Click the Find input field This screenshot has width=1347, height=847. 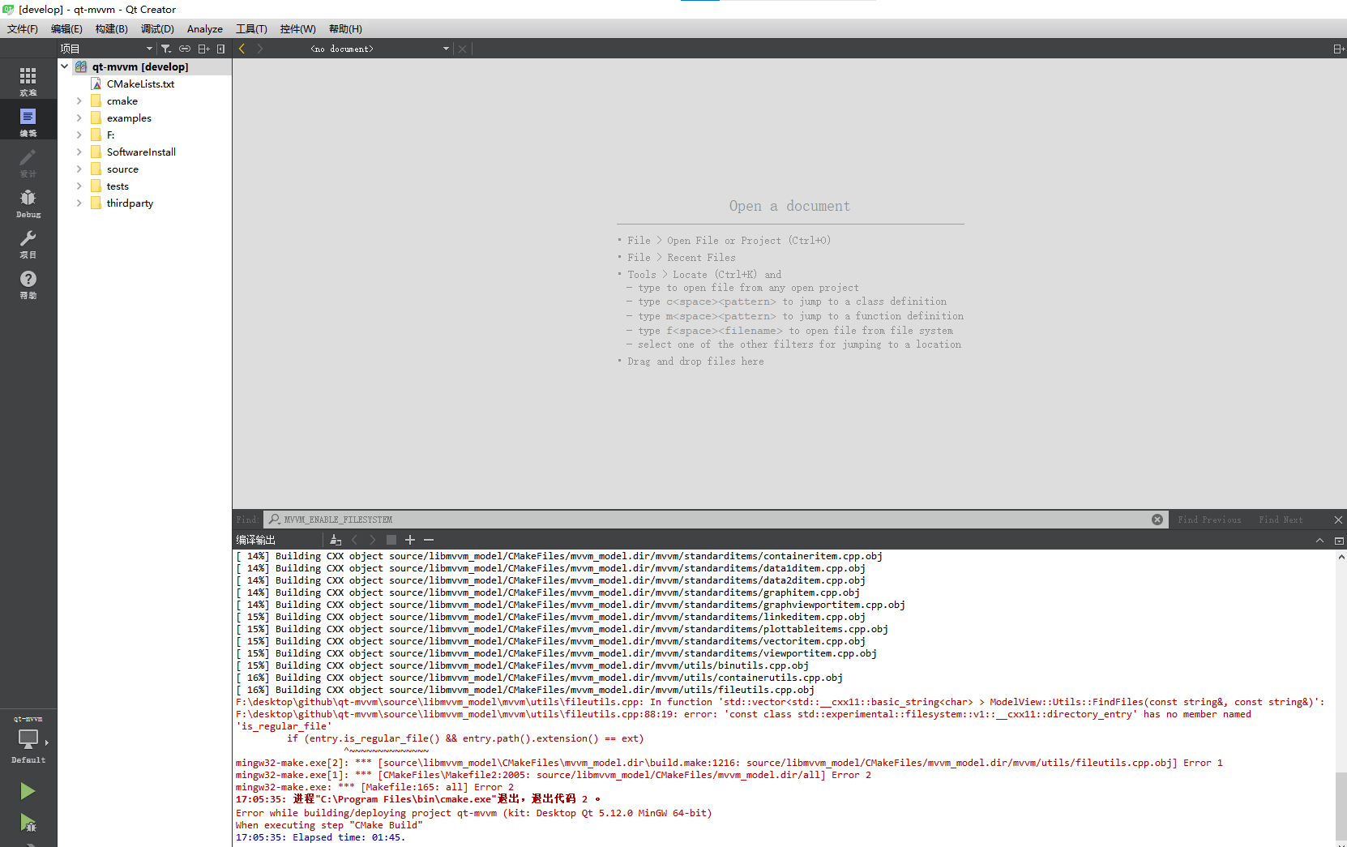[x=716, y=520]
